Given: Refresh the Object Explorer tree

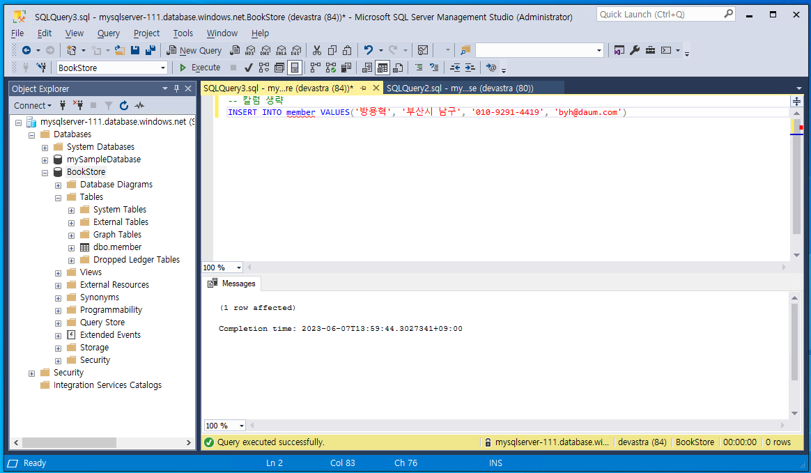Looking at the screenshot, I should (123, 105).
